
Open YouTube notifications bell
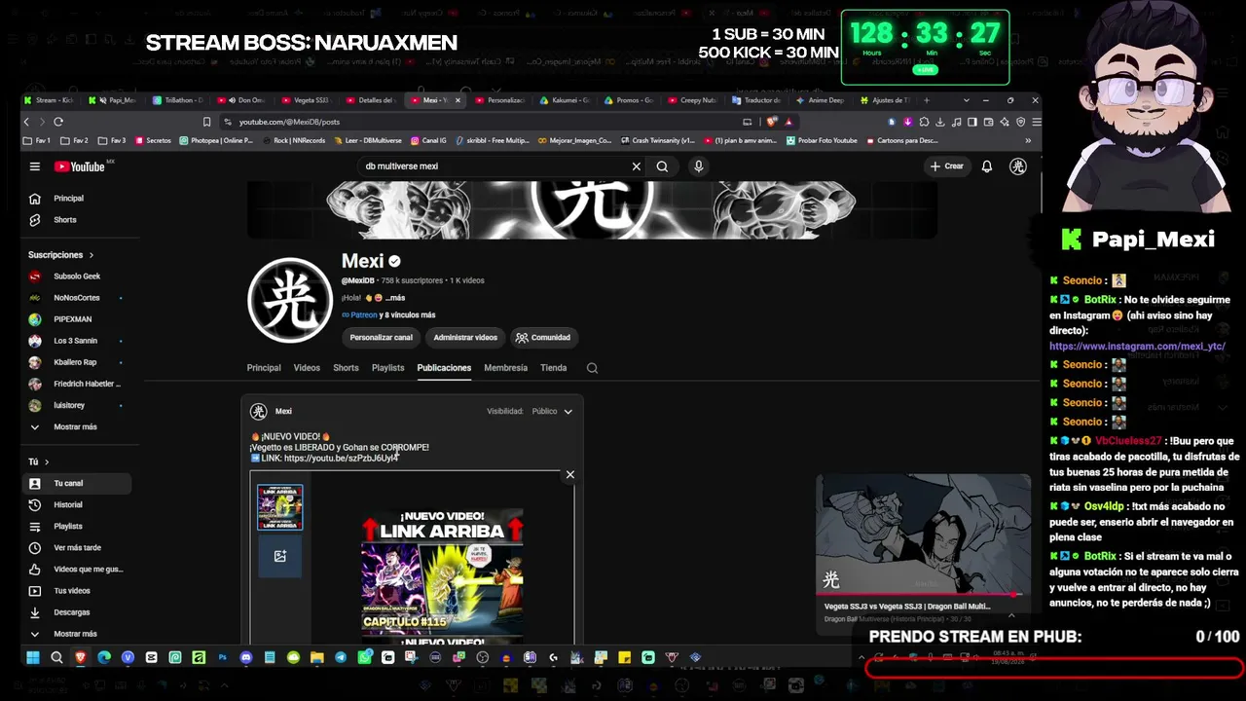(x=987, y=166)
